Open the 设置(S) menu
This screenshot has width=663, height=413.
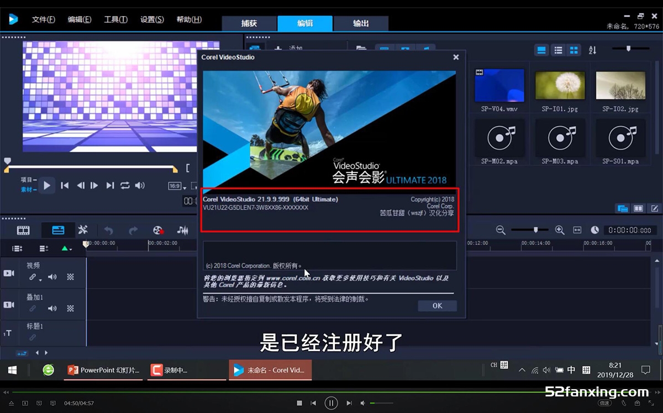coord(152,19)
